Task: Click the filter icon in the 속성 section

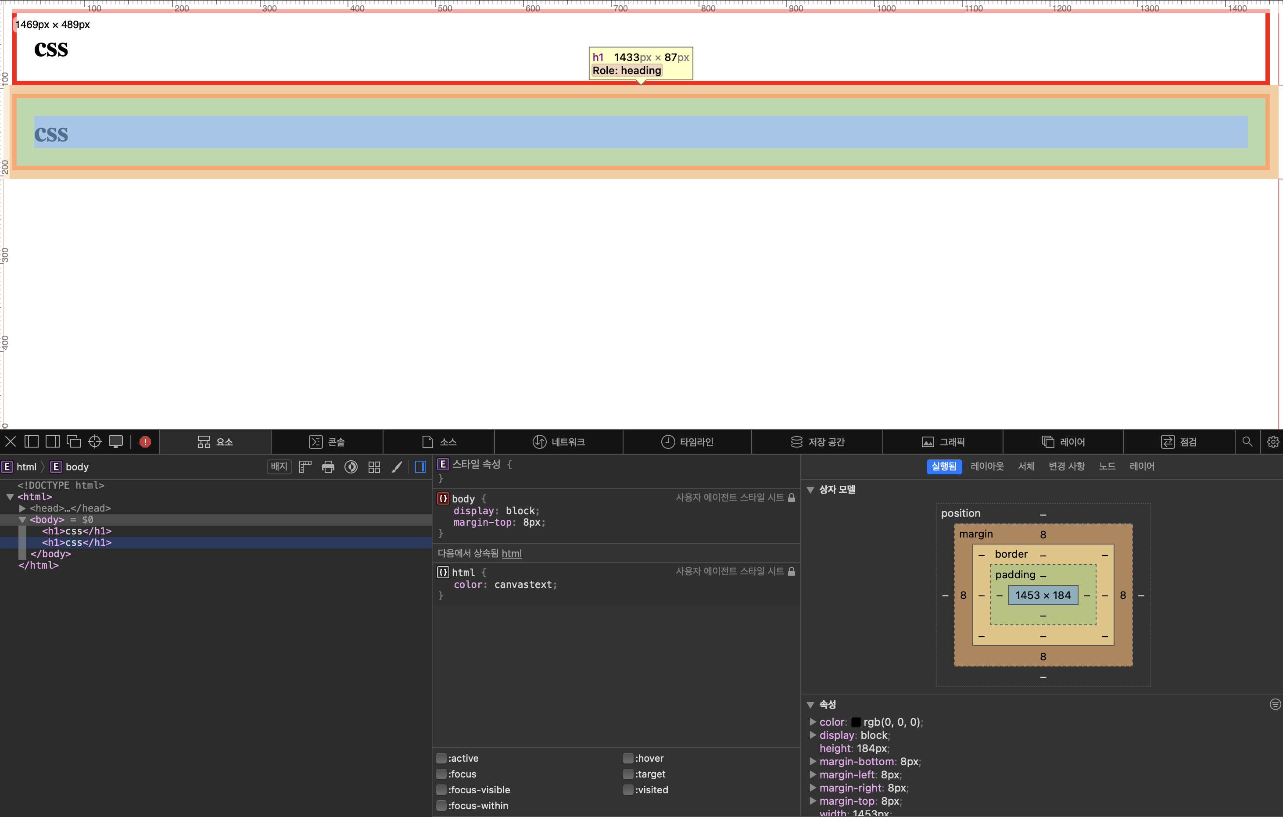Action: tap(1275, 704)
